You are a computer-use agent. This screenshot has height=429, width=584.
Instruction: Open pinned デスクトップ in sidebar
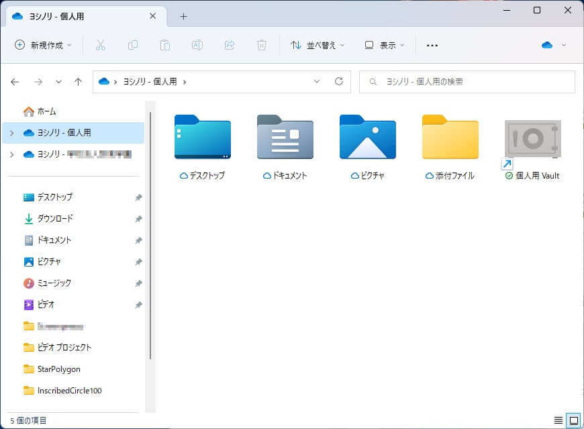pos(48,197)
